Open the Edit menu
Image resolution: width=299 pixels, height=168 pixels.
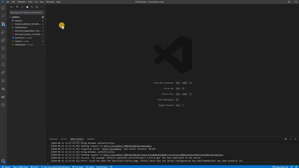13,2
